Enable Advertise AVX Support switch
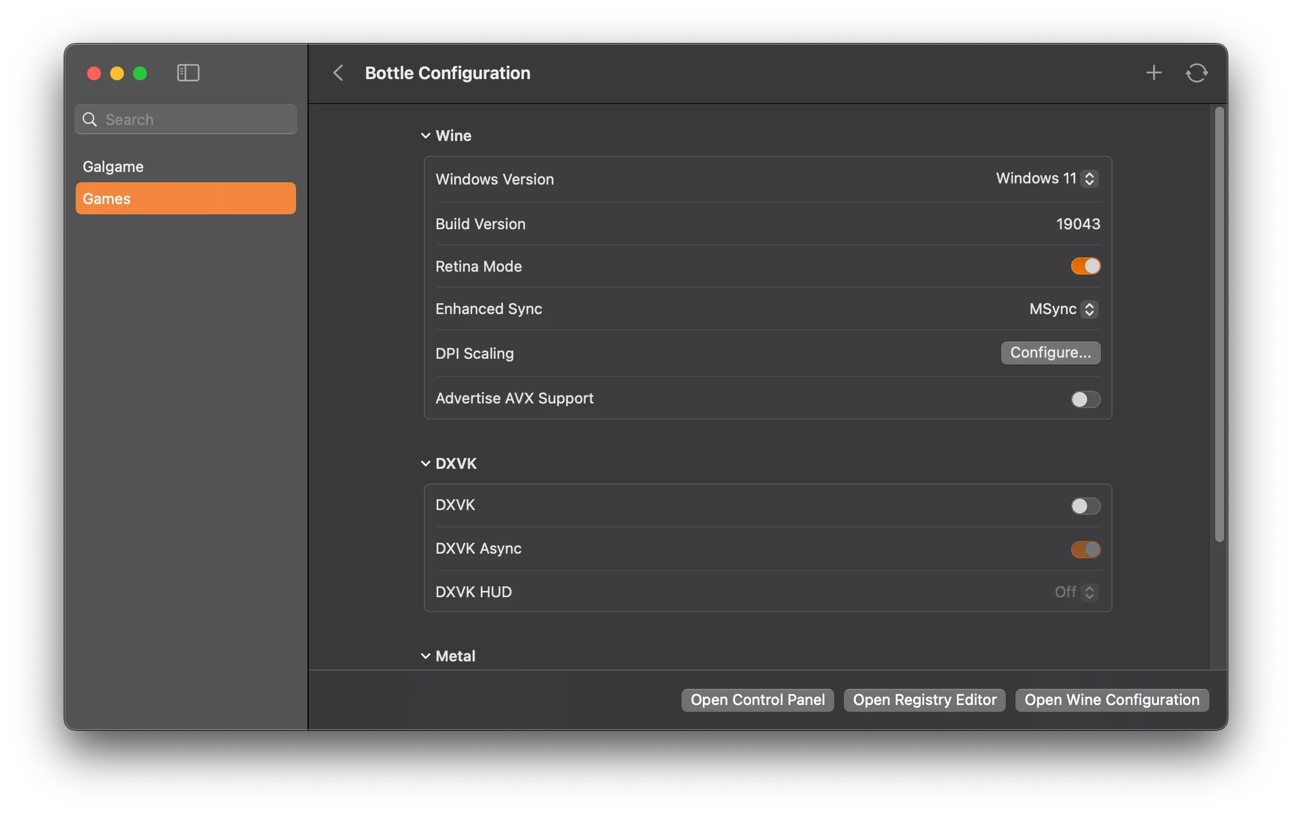This screenshot has height=815, width=1292. [x=1085, y=399]
